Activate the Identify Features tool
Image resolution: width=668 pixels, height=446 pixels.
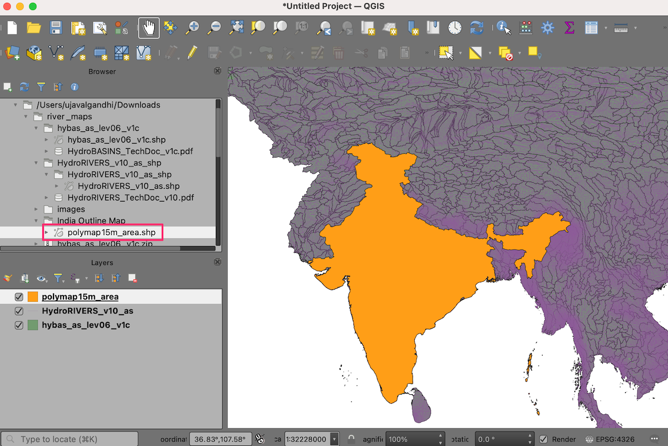504,27
